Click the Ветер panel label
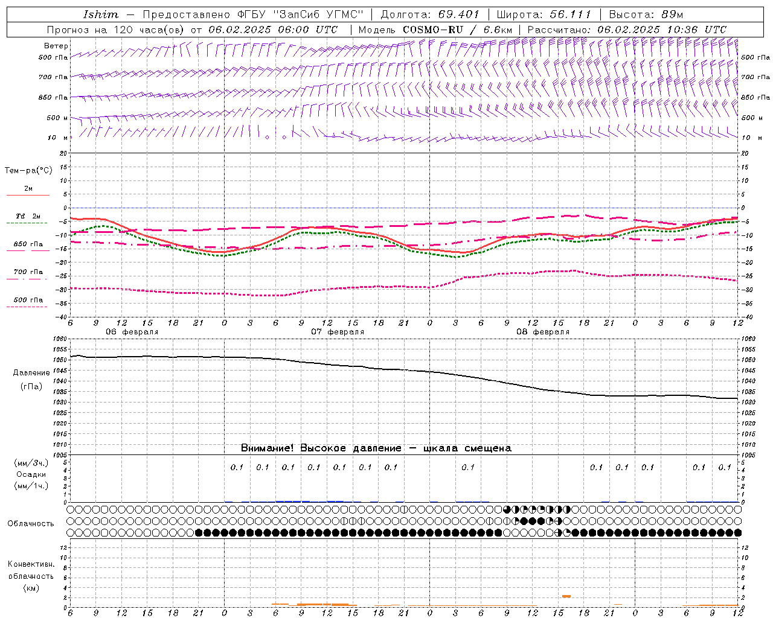773x618 pixels. pyautogui.click(x=56, y=46)
